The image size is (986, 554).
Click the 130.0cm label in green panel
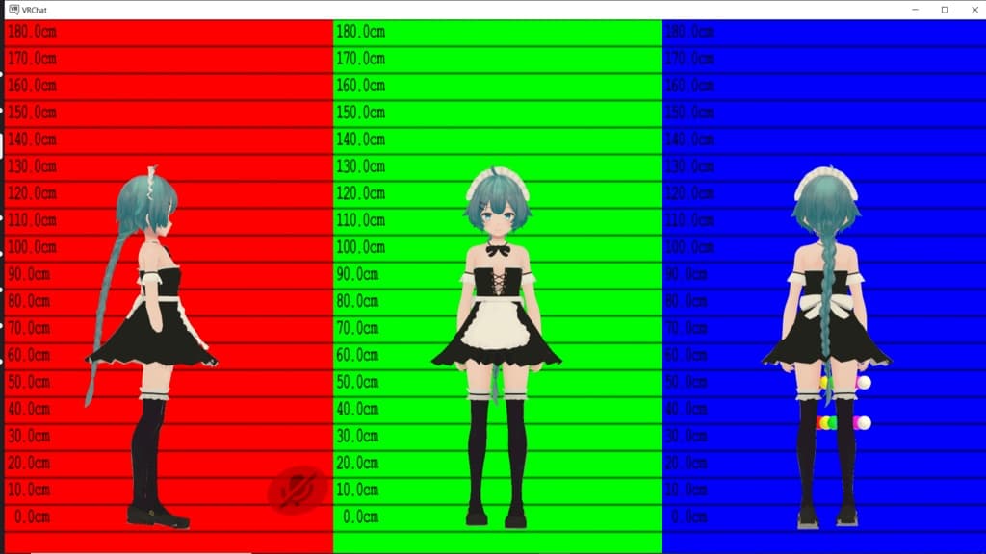[360, 166]
